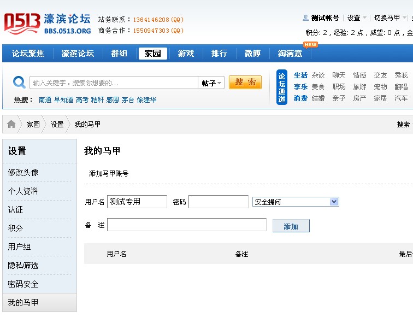413x317 pixels.
Task: Open the 排行 nav tab
Action: tap(219, 54)
